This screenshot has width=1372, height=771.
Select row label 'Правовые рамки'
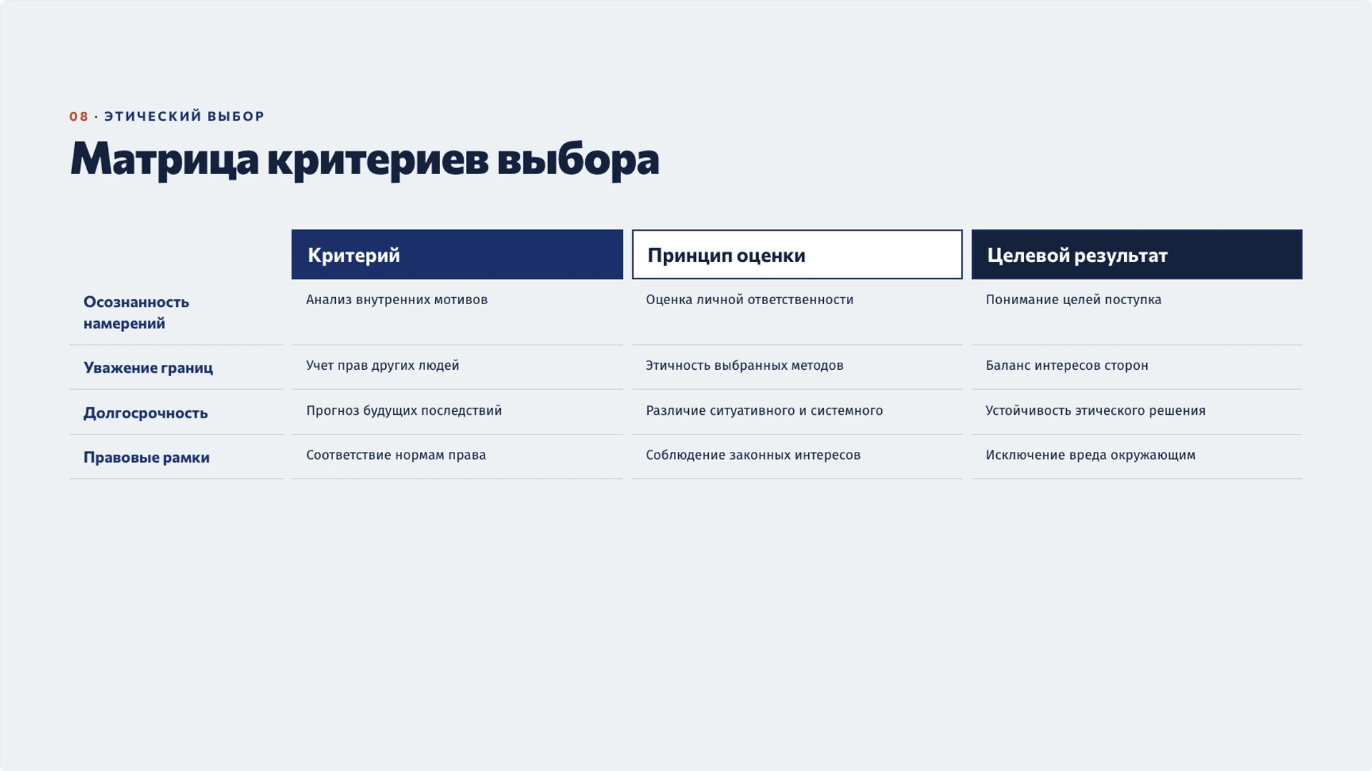pyautogui.click(x=146, y=458)
